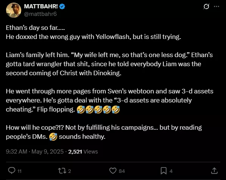
Task: Like the post with heart icon
Action: click(x=113, y=171)
